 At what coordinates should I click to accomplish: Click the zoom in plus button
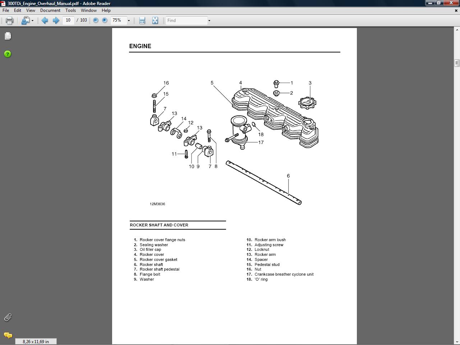click(x=105, y=20)
